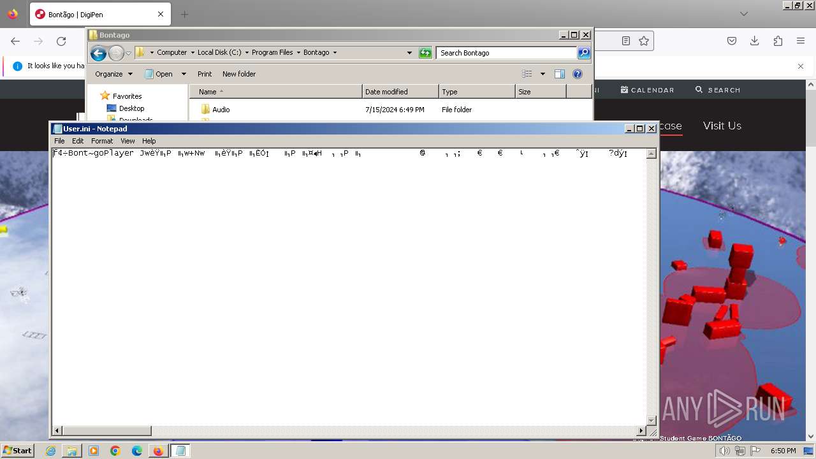
Task: Open Chrome from taskbar
Action: coord(115,451)
